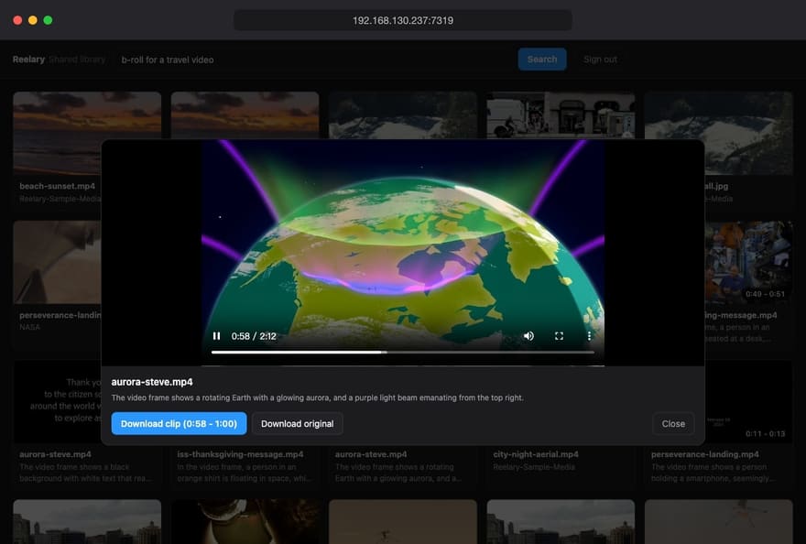Click the blue Search button
Viewport: 806px width, 544px height.
pyautogui.click(x=542, y=60)
